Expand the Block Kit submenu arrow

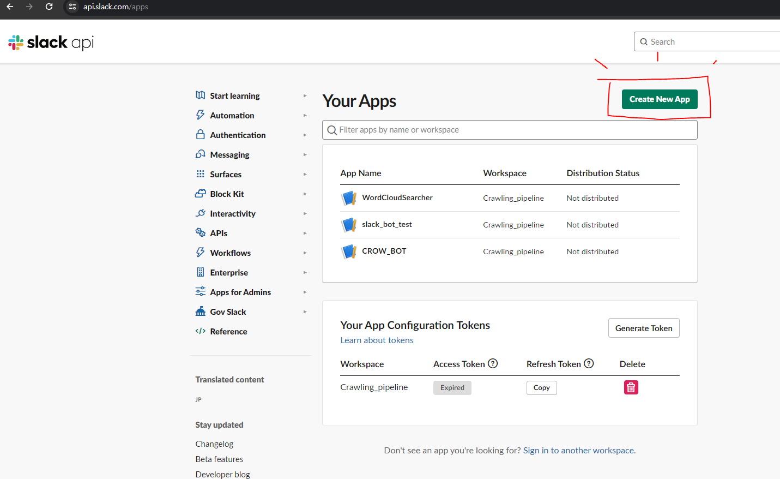tap(305, 194)
